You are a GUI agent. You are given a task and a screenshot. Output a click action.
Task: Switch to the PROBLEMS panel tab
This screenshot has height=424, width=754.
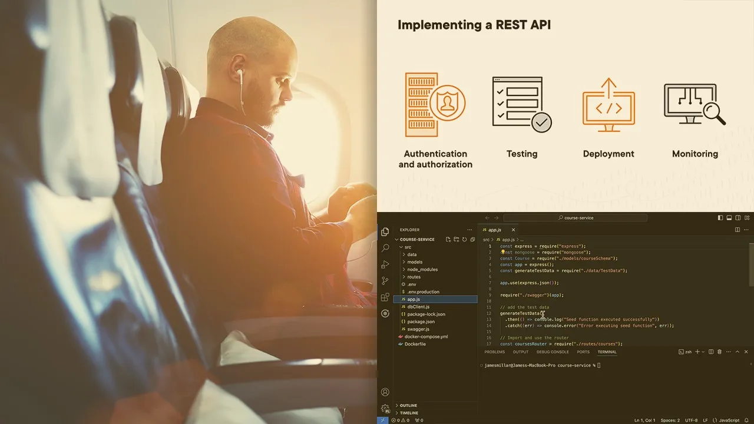pos(495,352)
